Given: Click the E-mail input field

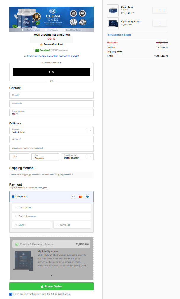Looking at the screenshot, I should click(52, 95).
